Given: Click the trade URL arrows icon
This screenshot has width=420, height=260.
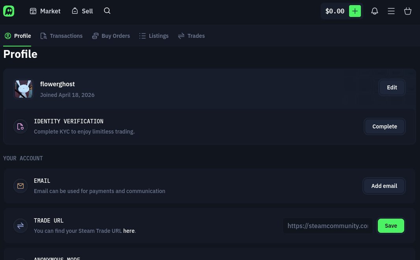Looking at the screenshot, I should point(20,226).
